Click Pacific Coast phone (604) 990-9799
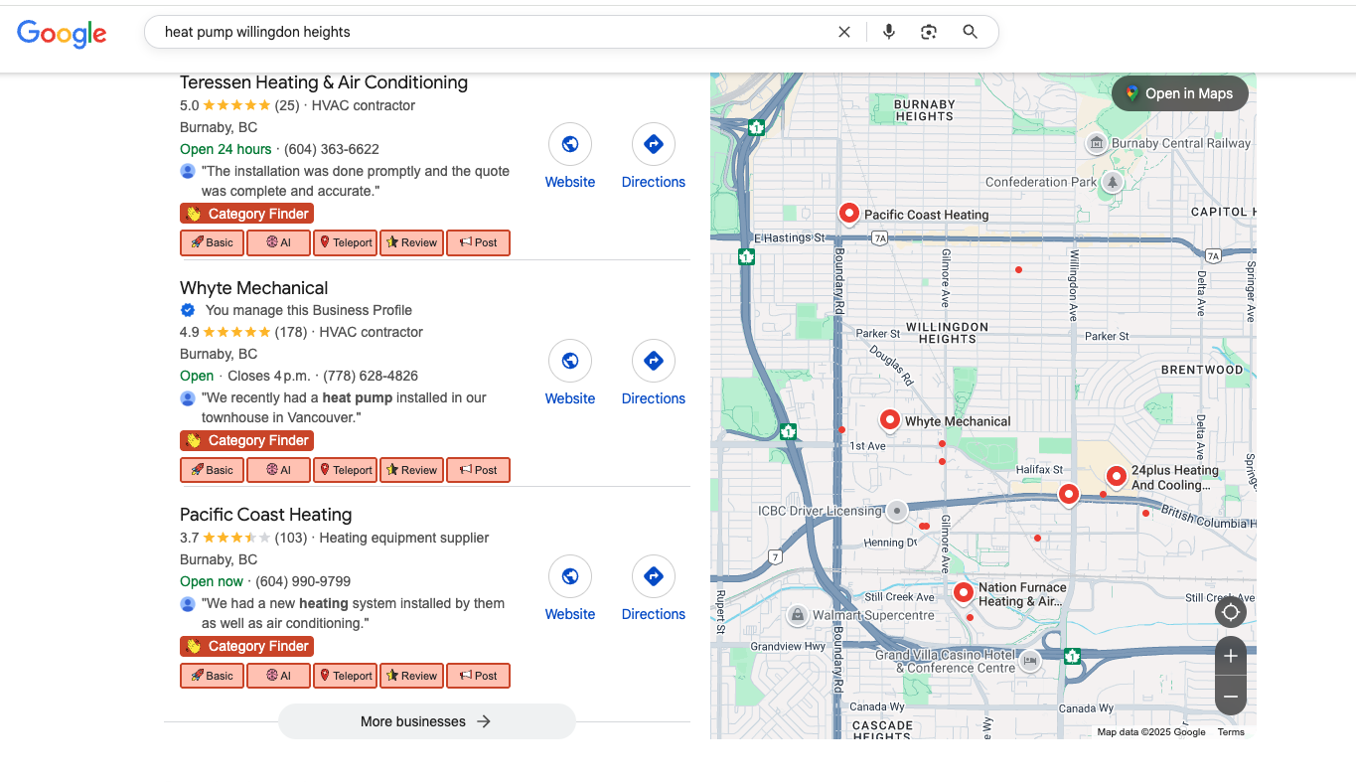 pyautogui.click(x=303, y=581)
